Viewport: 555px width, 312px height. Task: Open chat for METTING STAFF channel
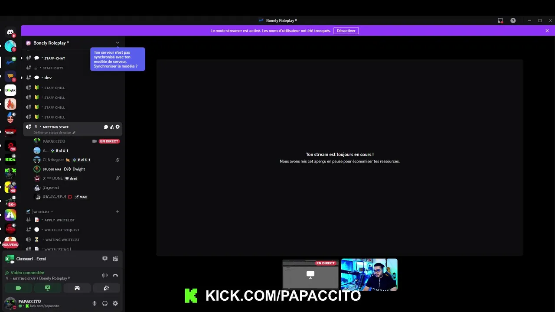point(106,127)
